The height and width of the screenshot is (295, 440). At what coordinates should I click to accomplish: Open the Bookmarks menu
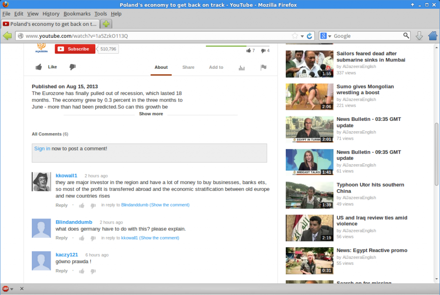77,14
